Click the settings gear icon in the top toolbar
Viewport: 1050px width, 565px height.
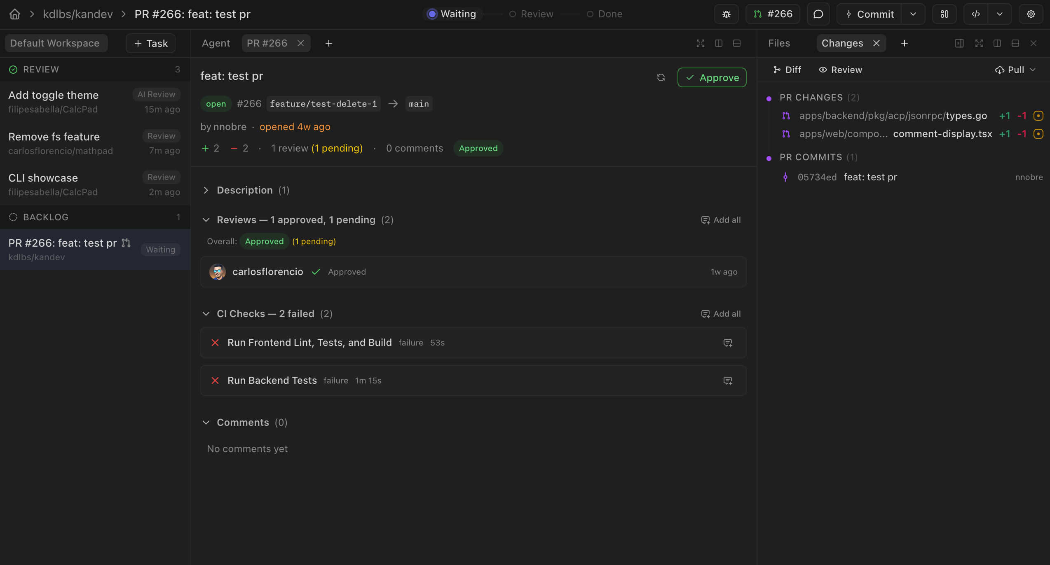pyautogui.click(x=1031, y=14)
